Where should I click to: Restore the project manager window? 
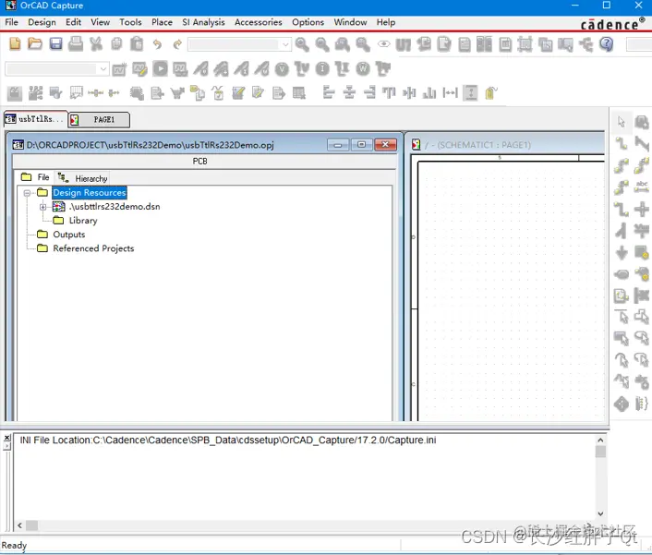361,145
